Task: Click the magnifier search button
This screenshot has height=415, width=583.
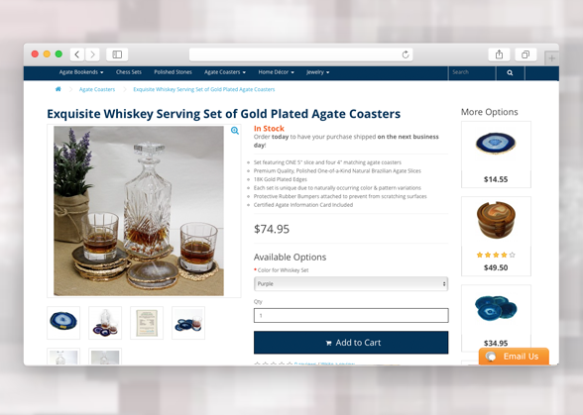Action: 510,73
